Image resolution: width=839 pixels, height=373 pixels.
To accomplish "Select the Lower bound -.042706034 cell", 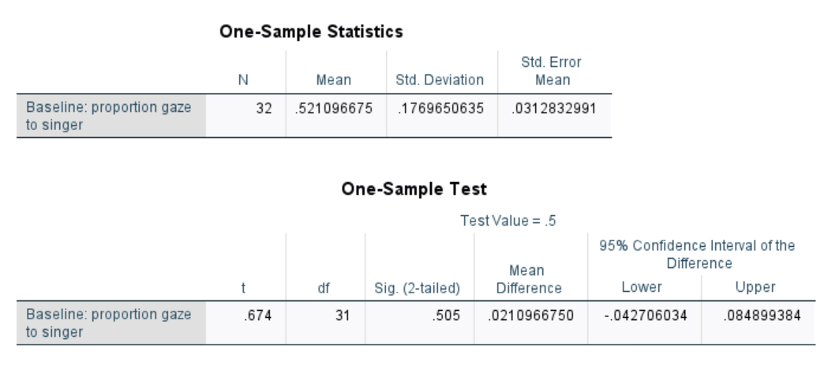I will 645,323.
